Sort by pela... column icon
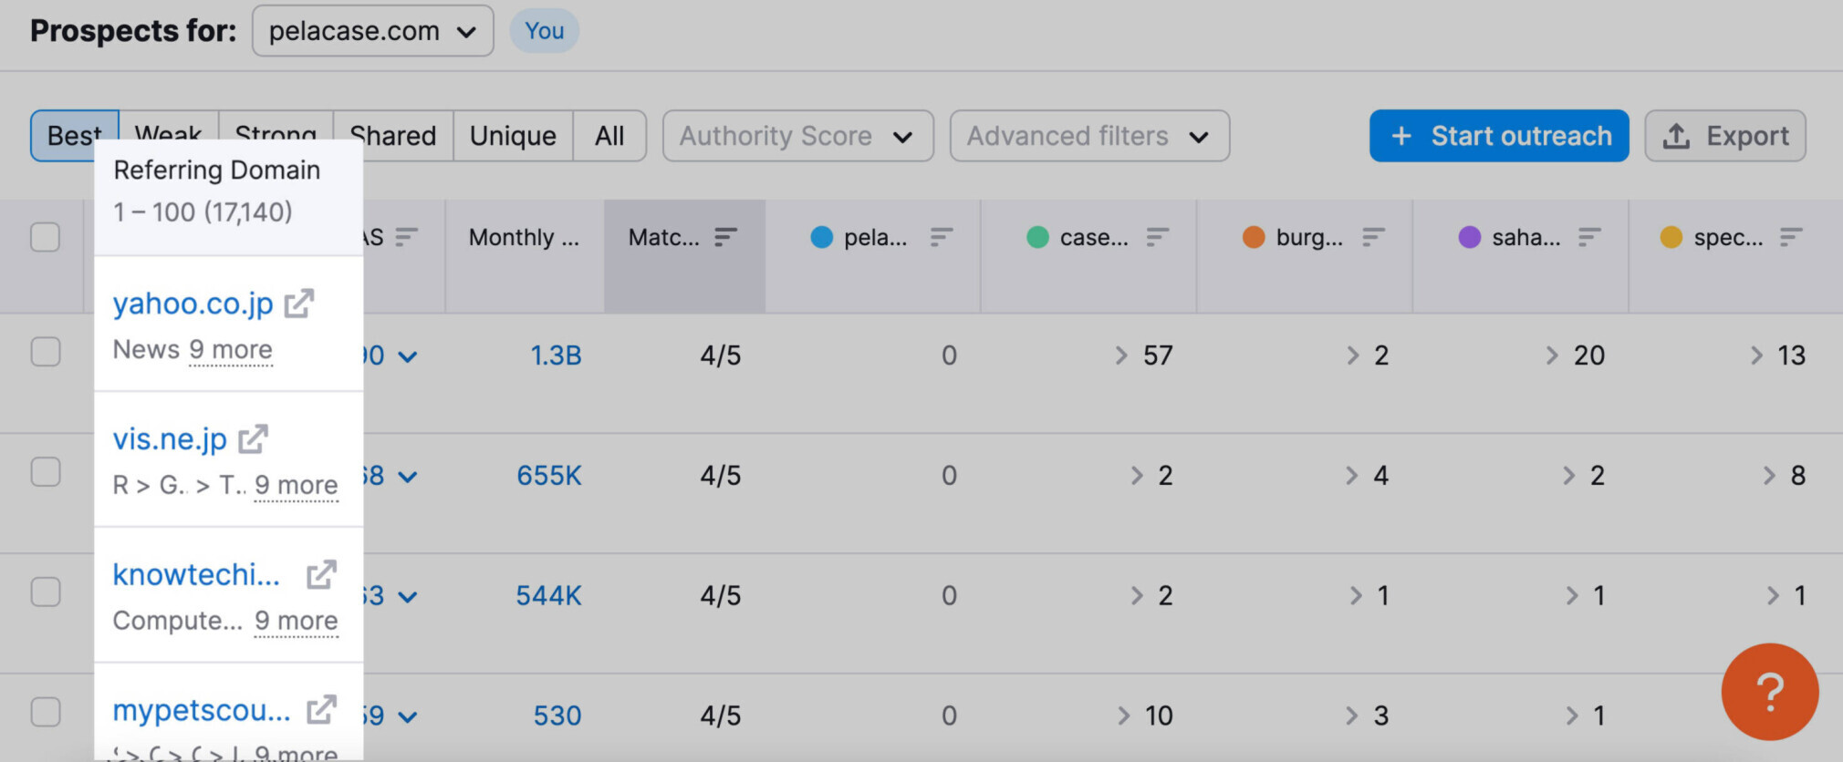Image resolution: width=1843 pixels, height=762 pixels. pyautogui.click(x=942, y=237)
